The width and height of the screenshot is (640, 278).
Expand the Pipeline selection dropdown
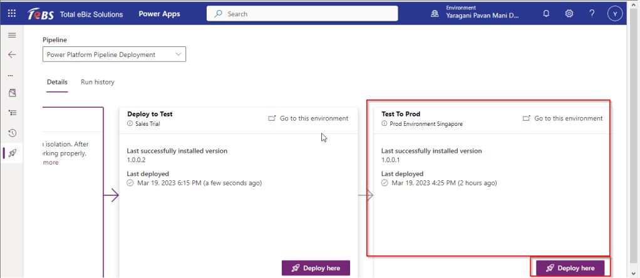[114, 54]
